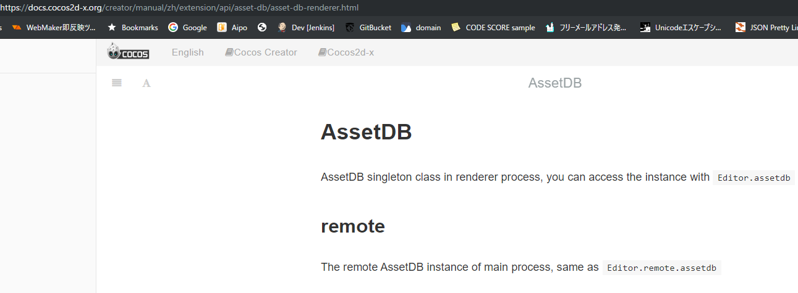Toggle the sidebar with the hamburger icon

coord(117,83)
